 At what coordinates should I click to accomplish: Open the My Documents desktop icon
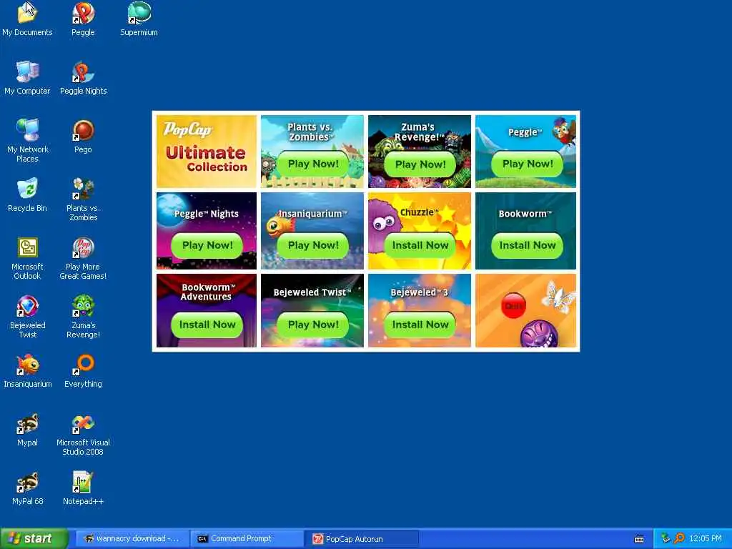tap(28, 19)
